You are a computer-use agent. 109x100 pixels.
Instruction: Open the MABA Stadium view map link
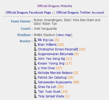click(x=64, y=35)
